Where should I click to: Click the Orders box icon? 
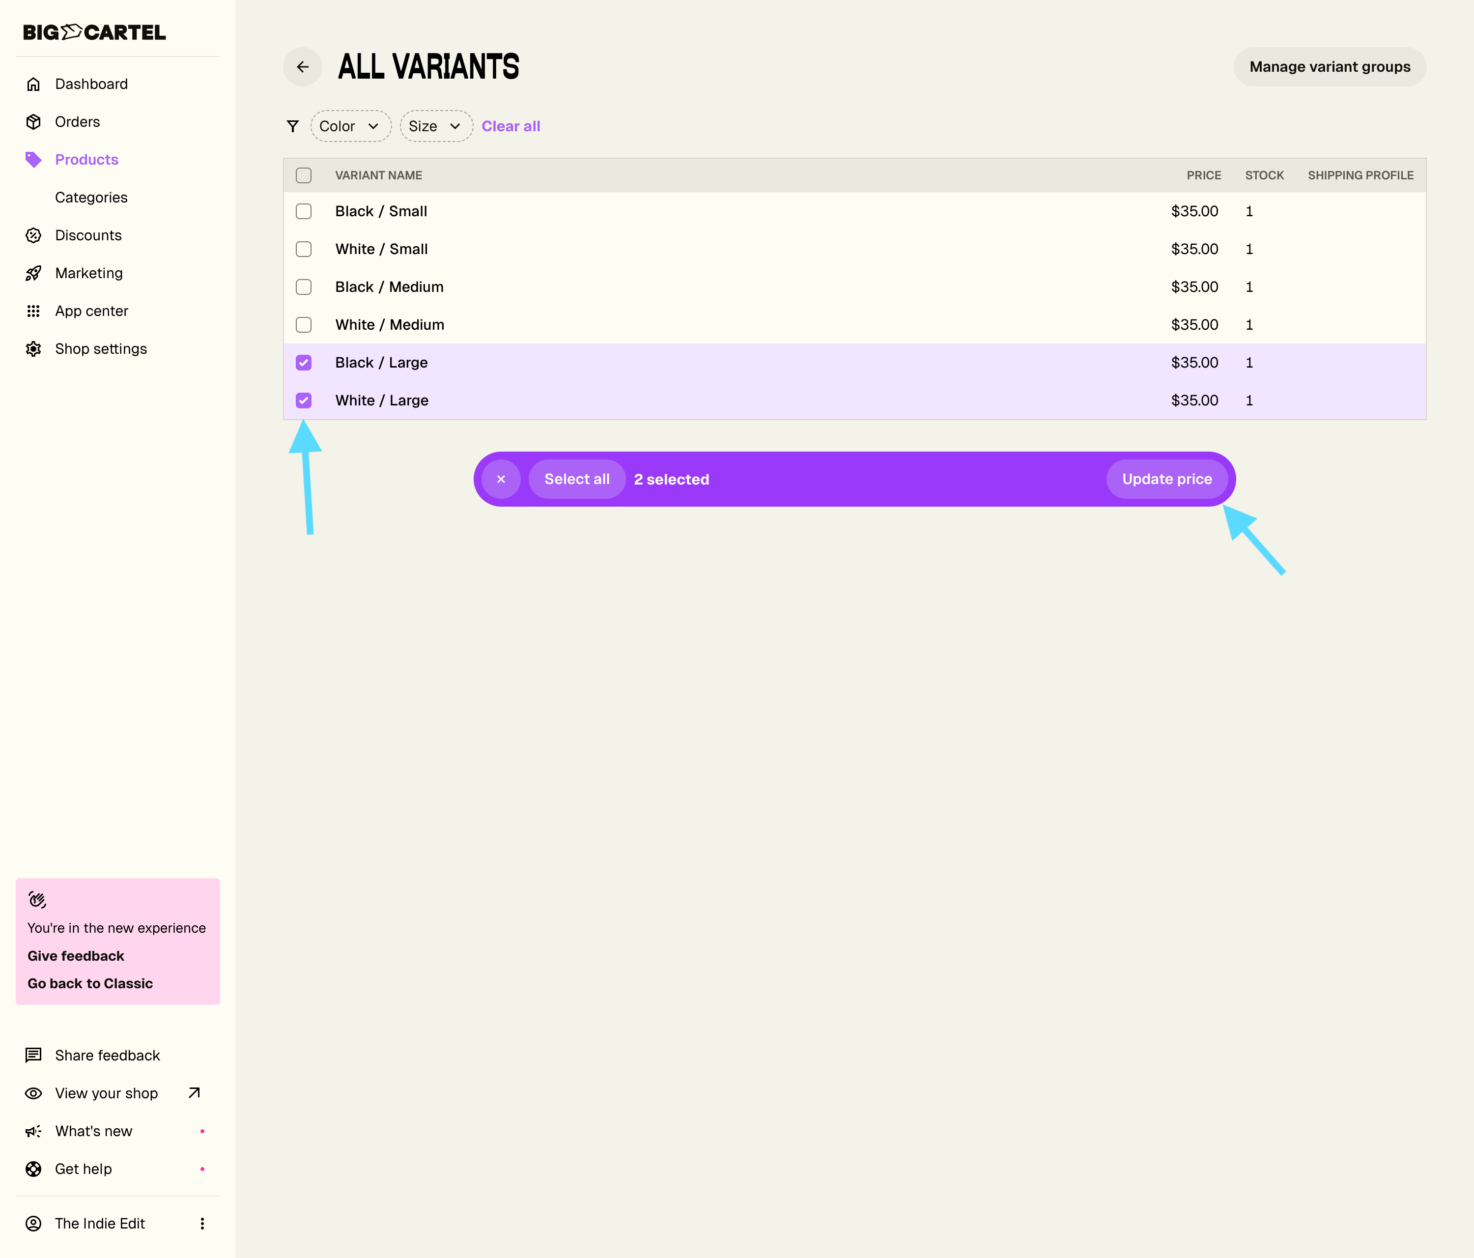[33, 122]
